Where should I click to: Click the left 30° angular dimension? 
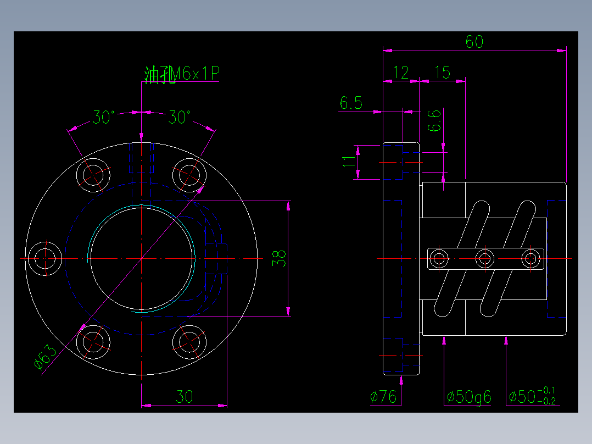[102, 116]
